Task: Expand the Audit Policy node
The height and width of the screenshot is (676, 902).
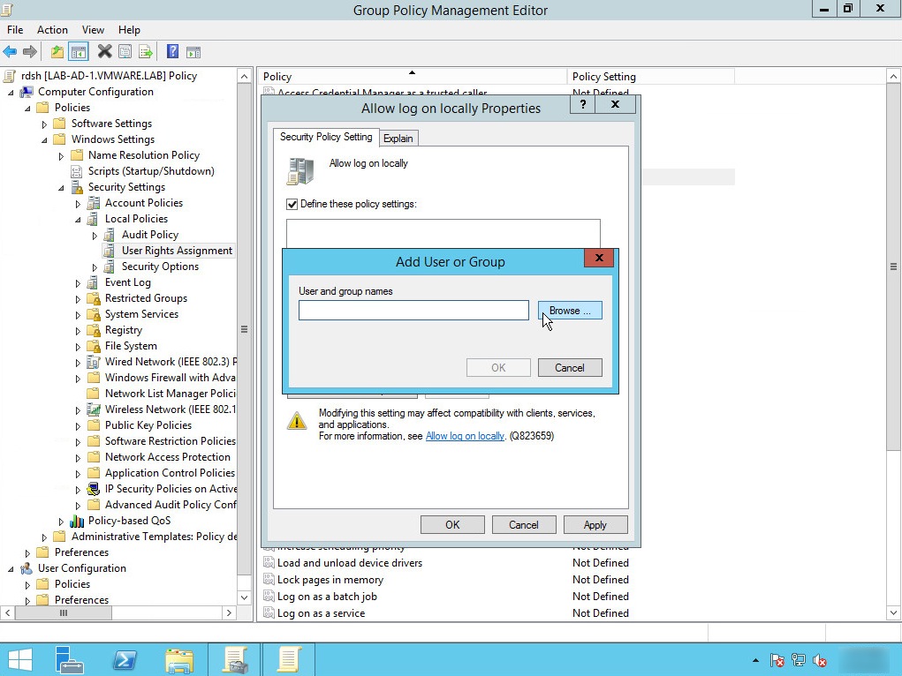Action: click(95, 235)
